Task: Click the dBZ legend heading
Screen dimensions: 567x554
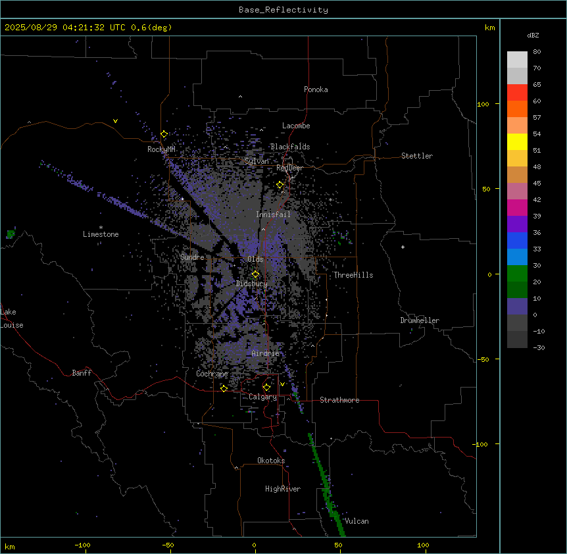Action: [x=533, y=36]
